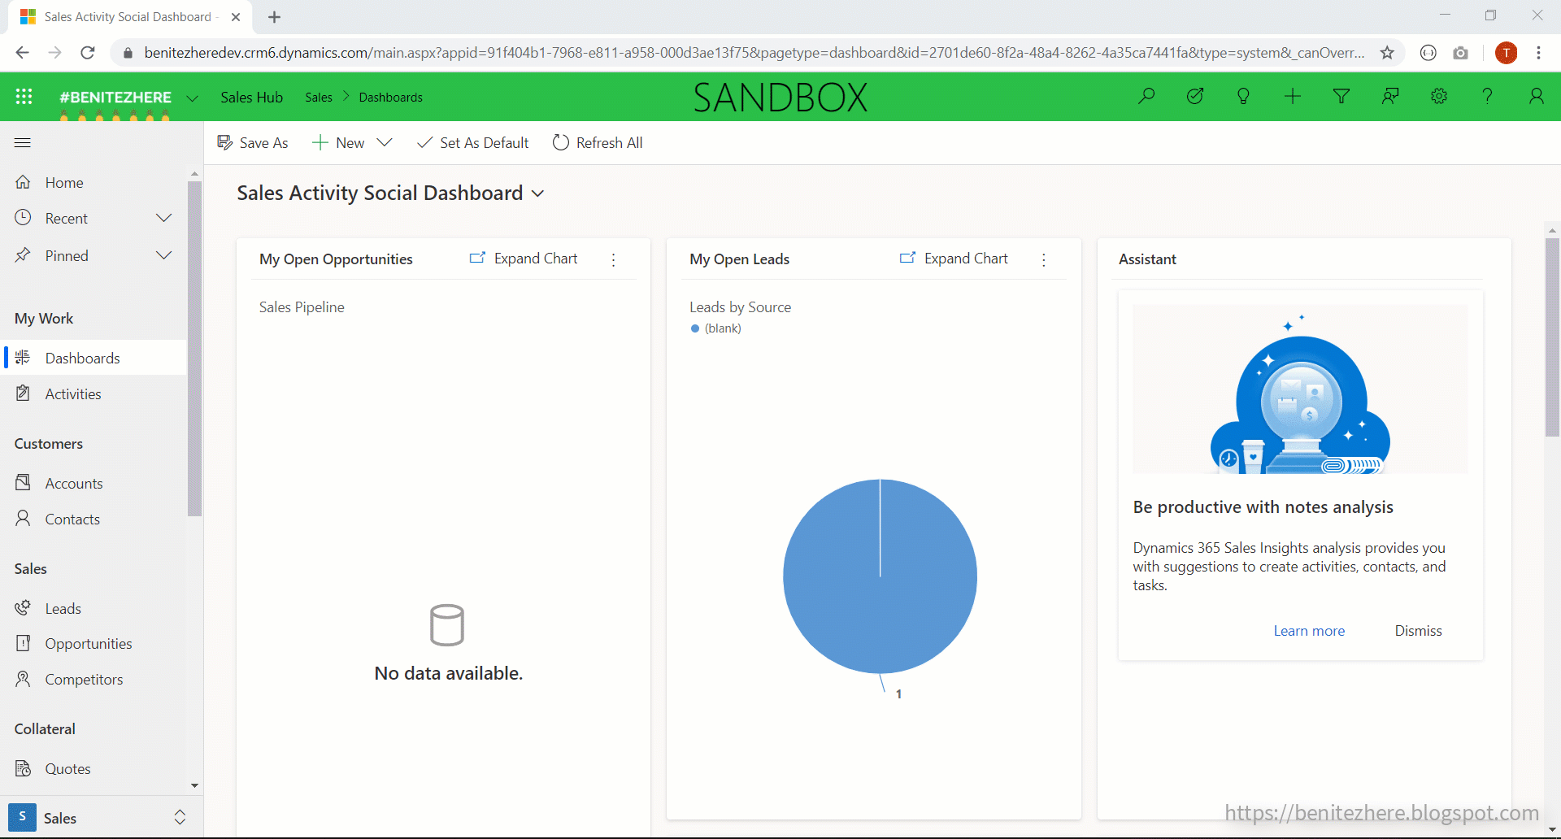This screenshot has height=839, width=1561.
Task: Open more options for My Open Leads
Action: pyautogui.click(x=1044, y=259)
